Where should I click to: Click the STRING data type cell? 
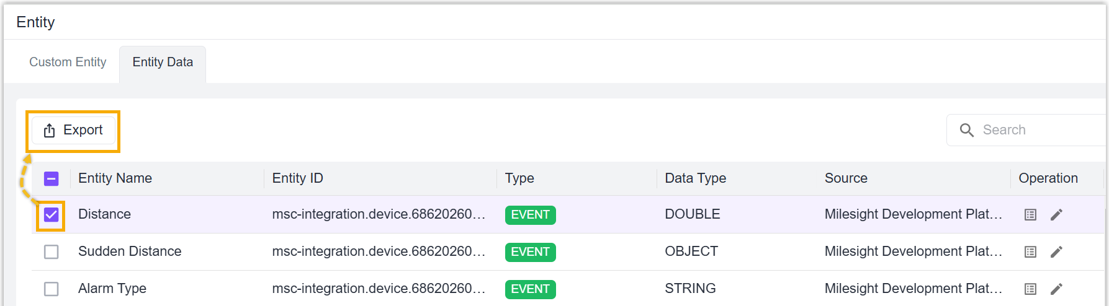tap(690, 289)
